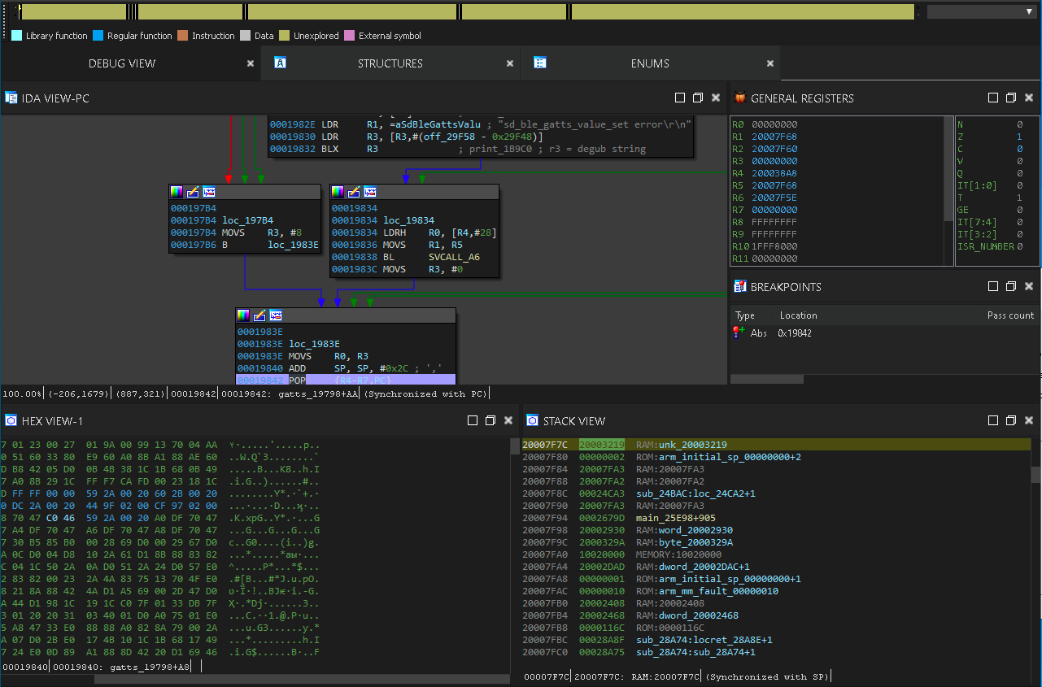Toggle the Z flag value
1042x687 pixels.
coord(1019,137)
